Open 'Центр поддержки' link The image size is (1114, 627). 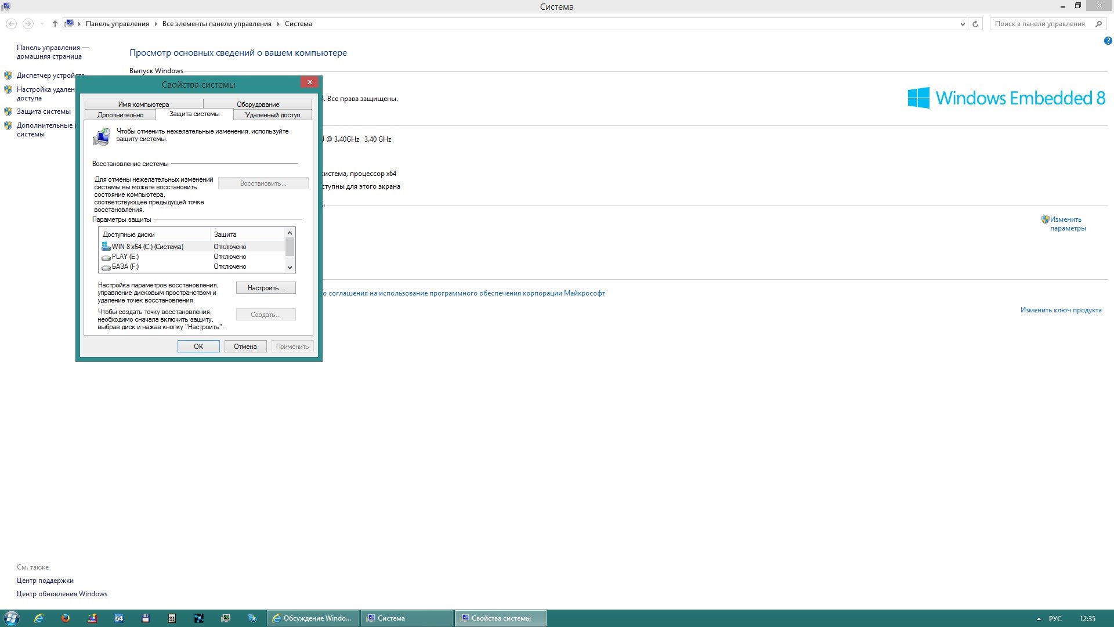tap(45, 581)
